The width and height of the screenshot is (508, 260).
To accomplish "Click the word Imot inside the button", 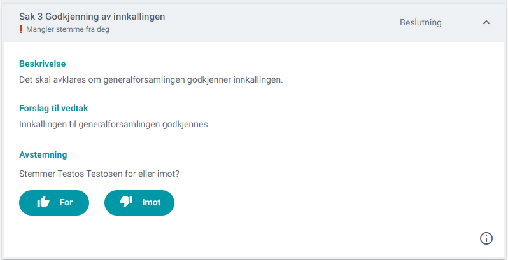I will pos(152,202).
